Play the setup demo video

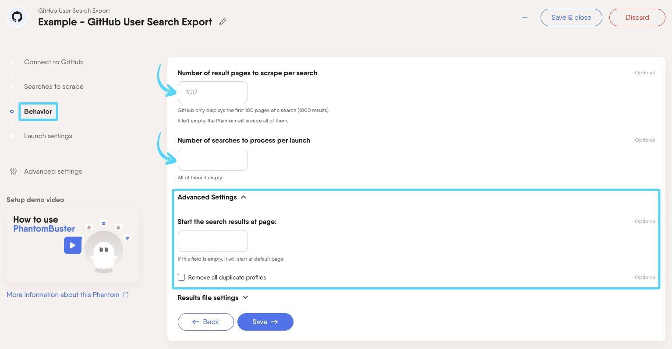tap(73, 245)
